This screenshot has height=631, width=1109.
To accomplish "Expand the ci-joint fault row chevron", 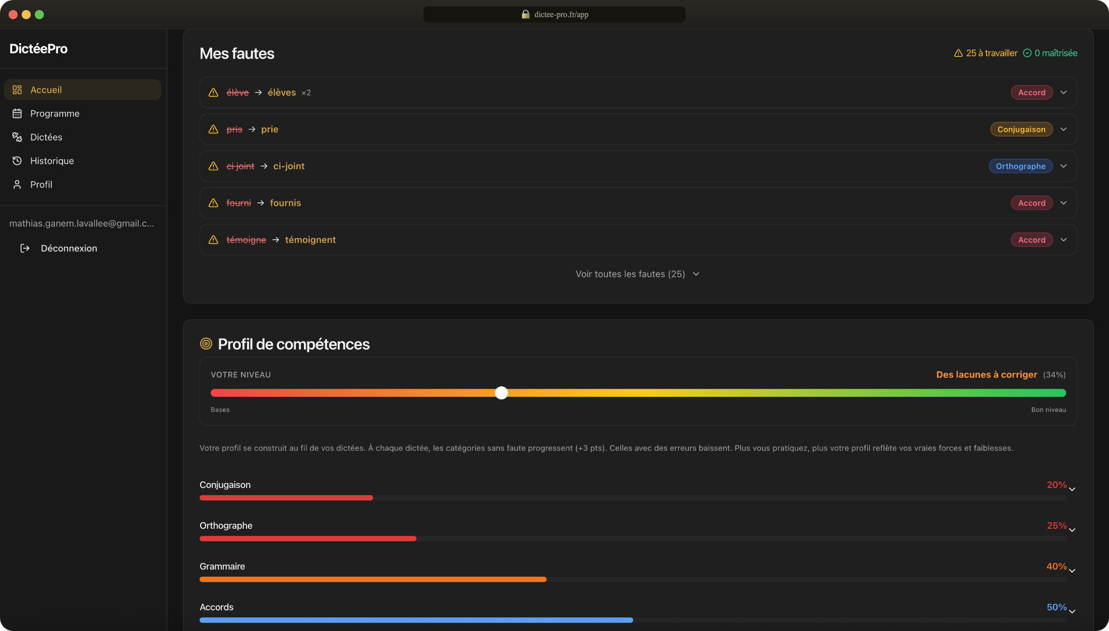I will click(1064, 166).
